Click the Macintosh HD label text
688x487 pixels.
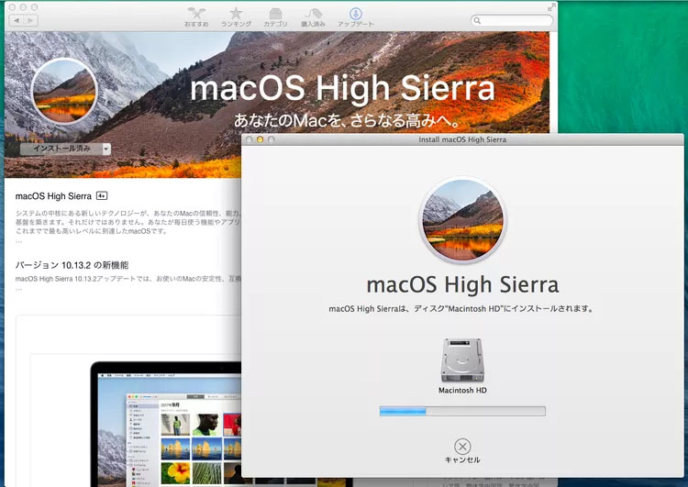pyautogui.click(x=462, y=390)
